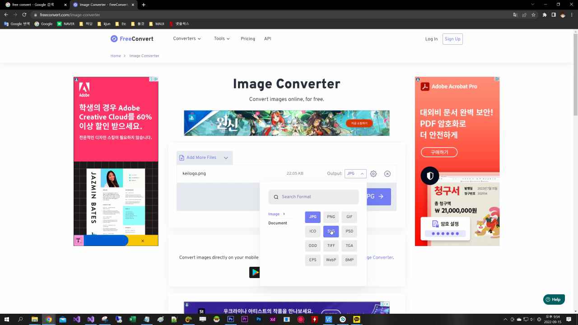Choose WebP output format
This screenshot has width=578, height=325.
[331, 260]
